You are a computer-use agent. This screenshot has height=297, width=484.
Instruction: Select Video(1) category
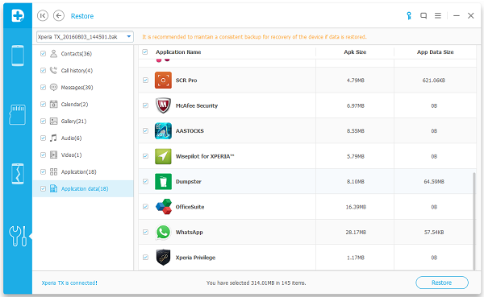coord(71,155)
